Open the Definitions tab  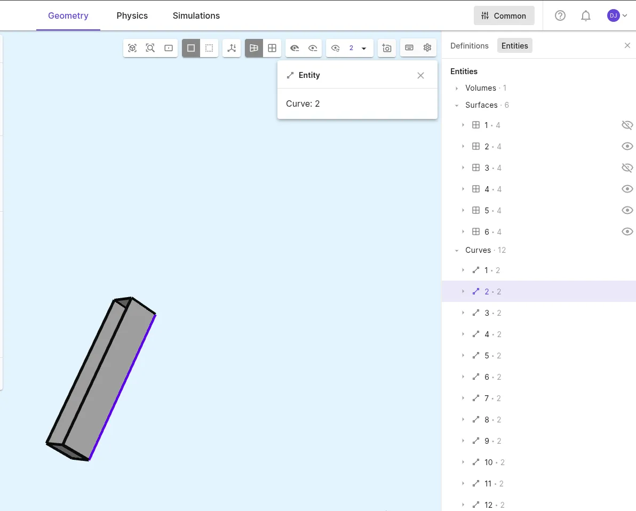pos(470,46)
